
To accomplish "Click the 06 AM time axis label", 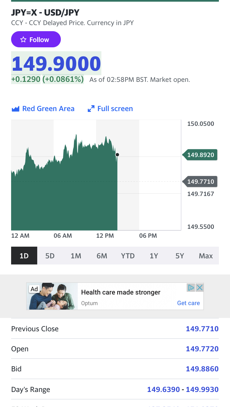I will tap(63, 236).
